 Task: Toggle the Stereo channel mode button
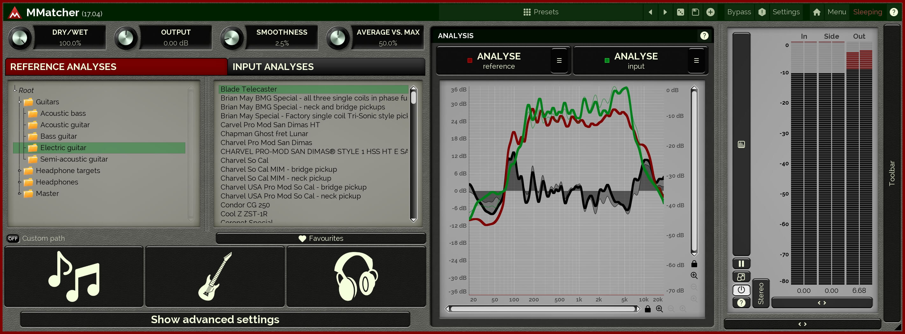760,293
